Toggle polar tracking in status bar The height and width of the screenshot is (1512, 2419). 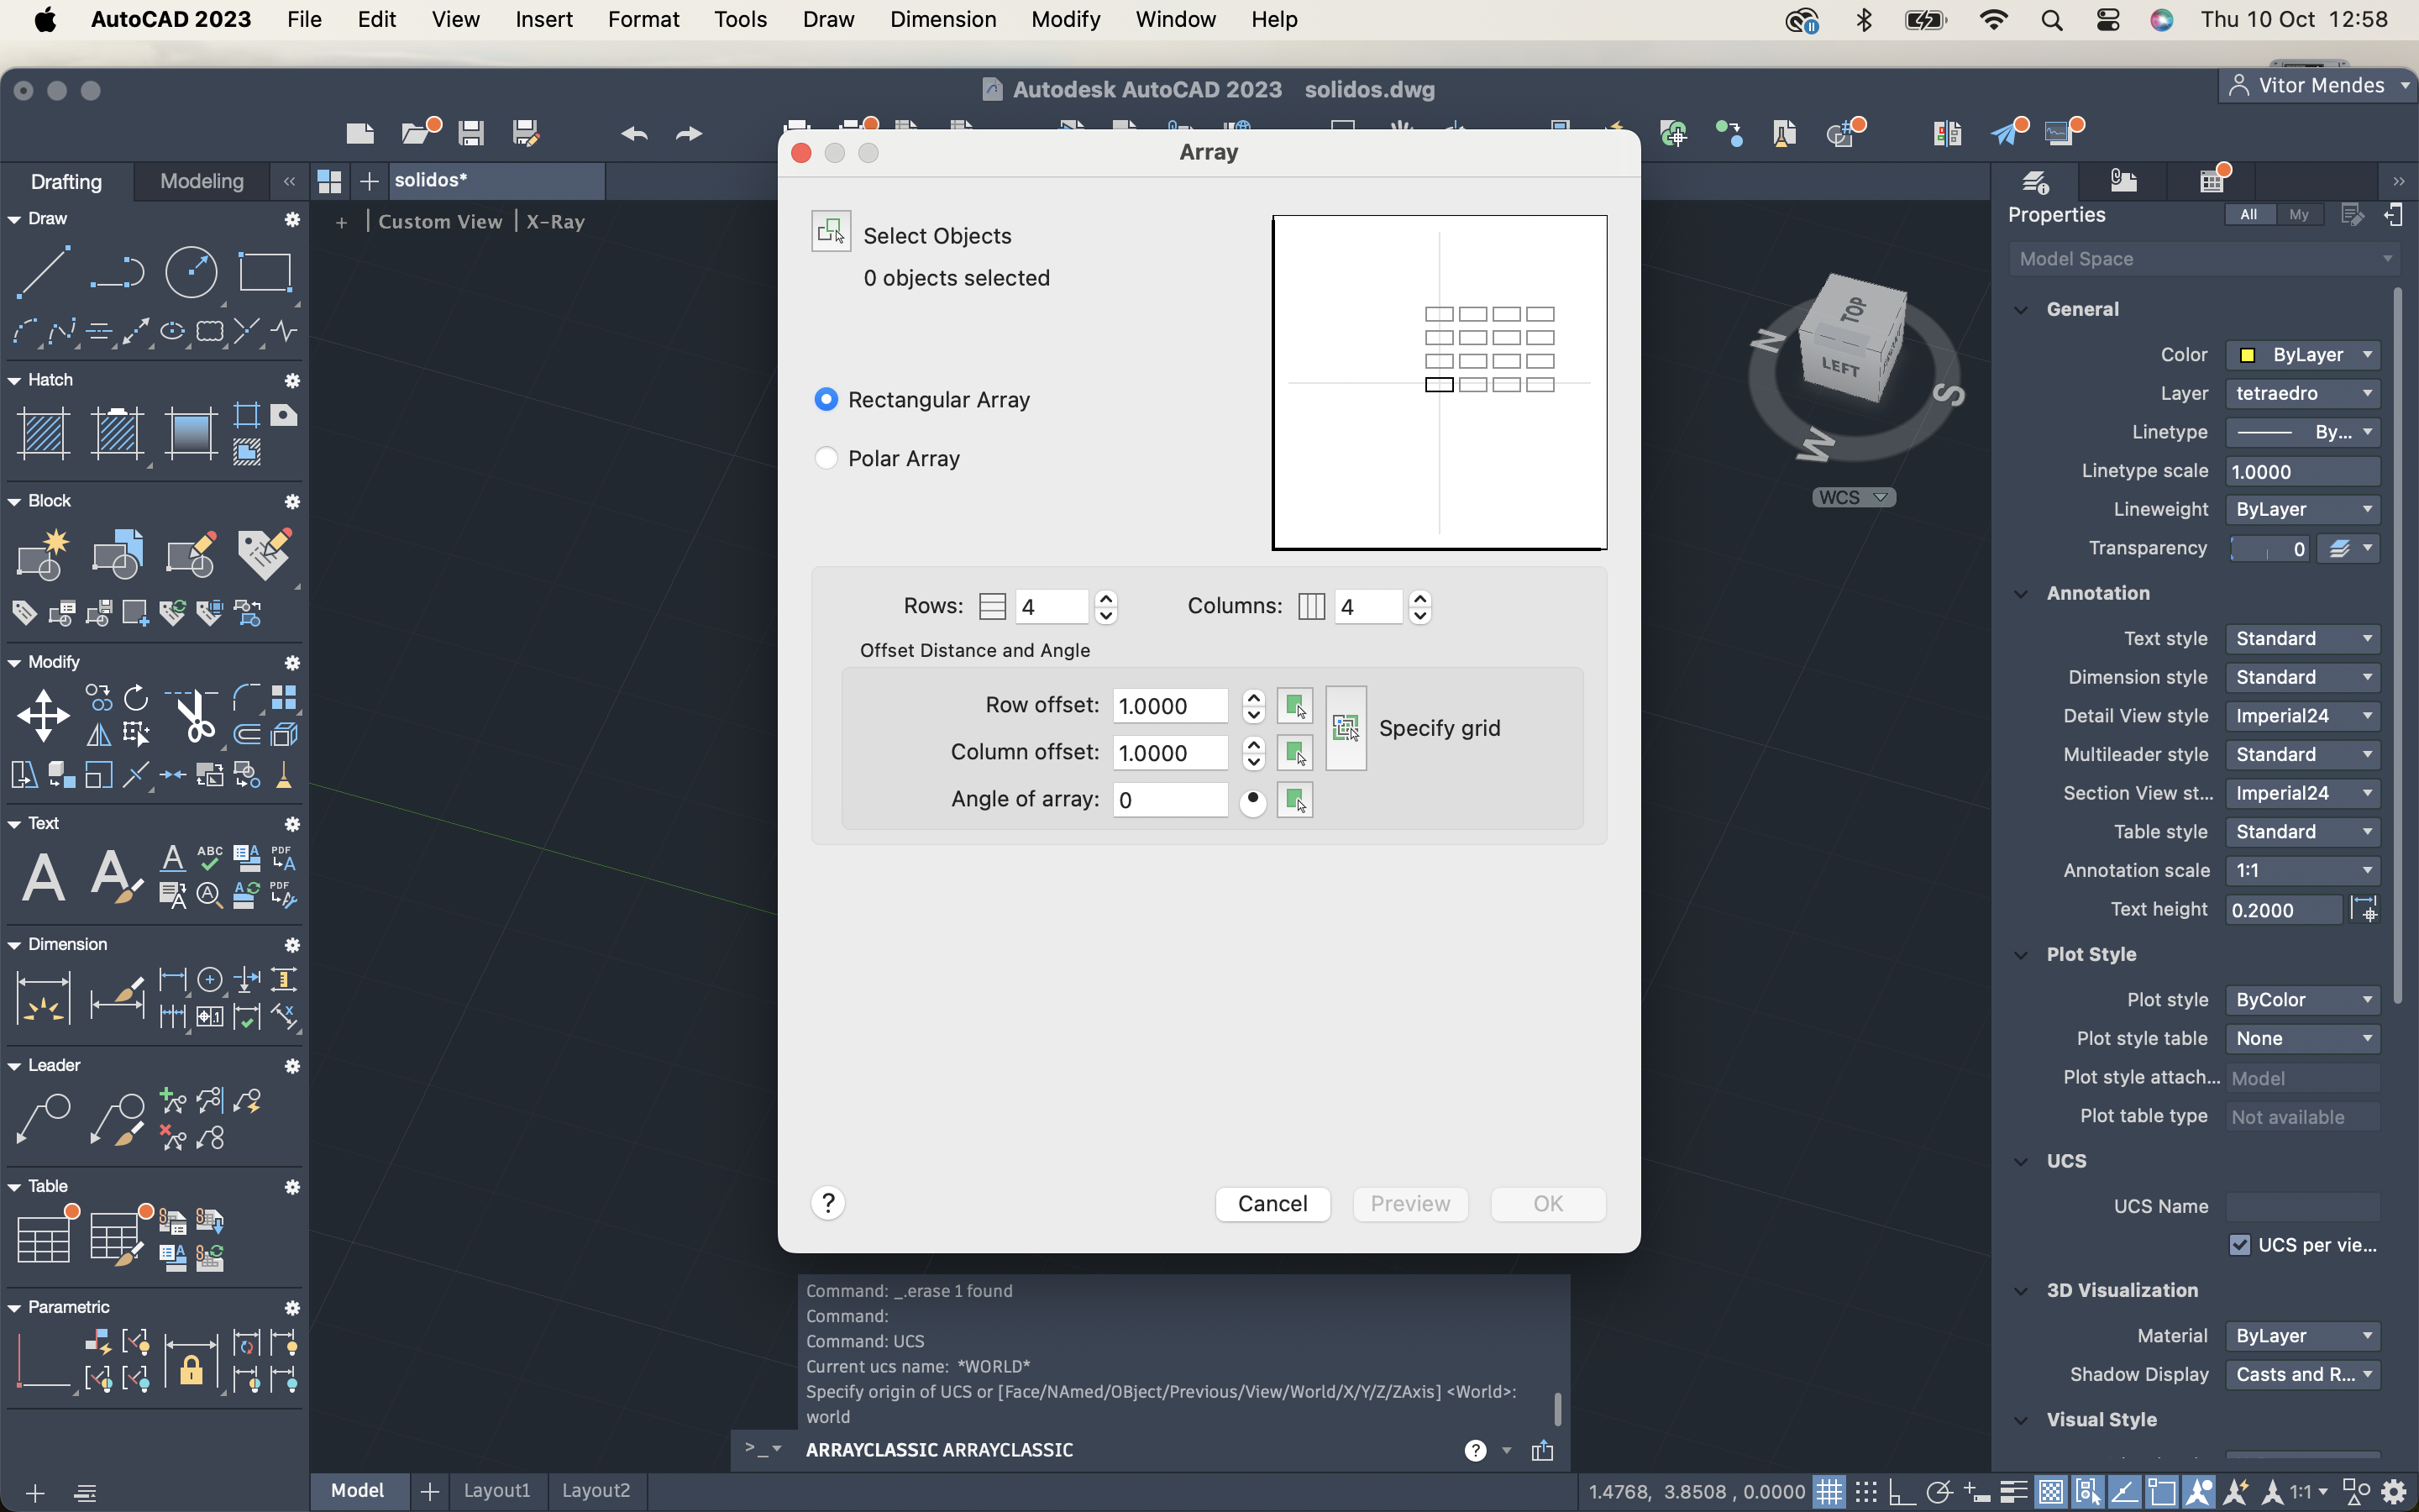tap(1939, 1492)
